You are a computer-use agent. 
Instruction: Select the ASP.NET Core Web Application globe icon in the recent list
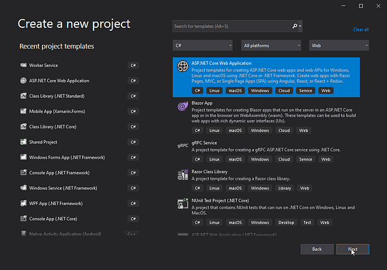click(23, 81)
